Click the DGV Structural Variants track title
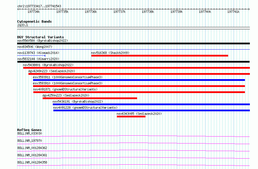The width and height of the screenshot is (258, 169). coord(41,37)
